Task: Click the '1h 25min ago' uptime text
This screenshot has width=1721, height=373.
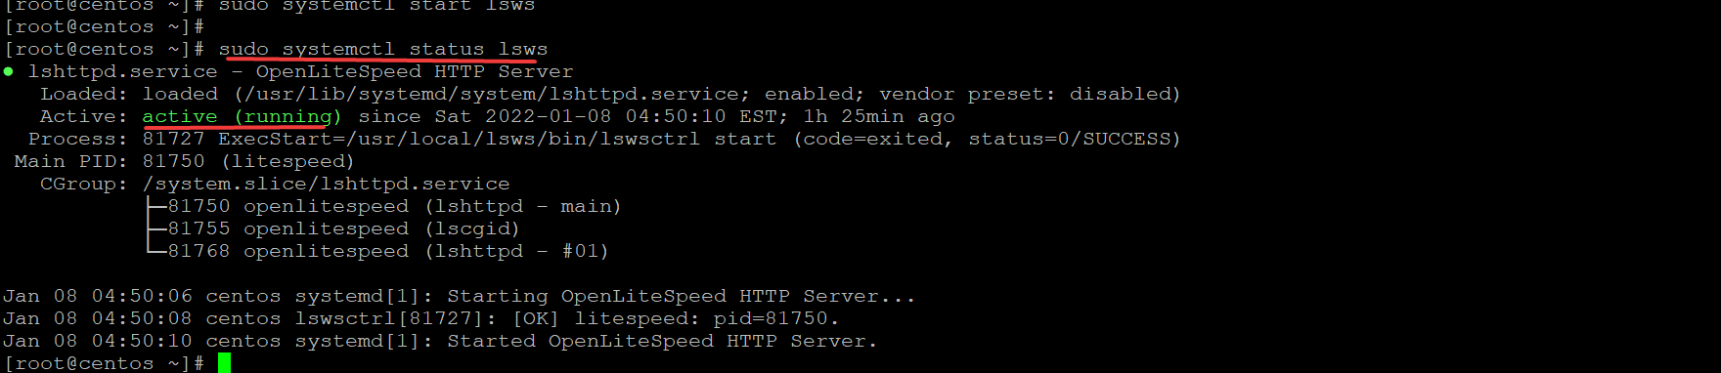Action: [x=879, y=116]
